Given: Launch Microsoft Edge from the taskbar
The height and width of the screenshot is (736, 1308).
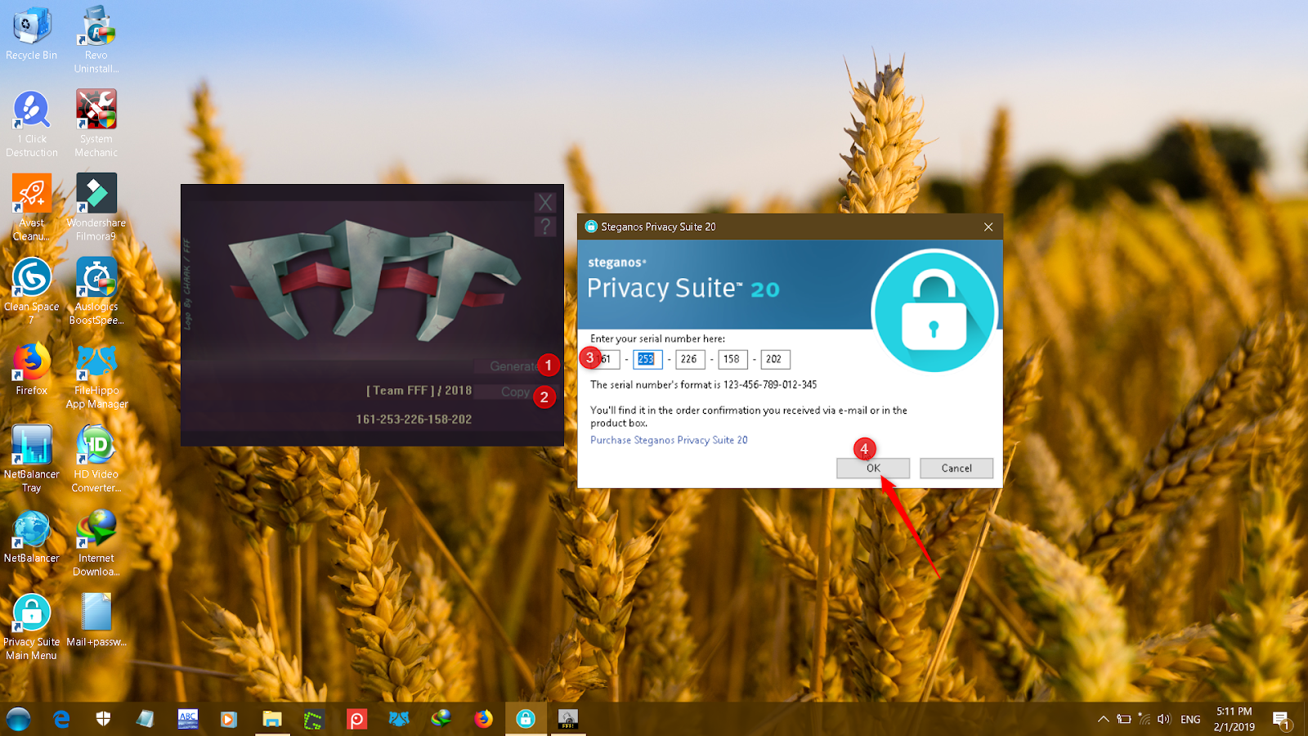Looking at the screenshot, I should 61,719.
